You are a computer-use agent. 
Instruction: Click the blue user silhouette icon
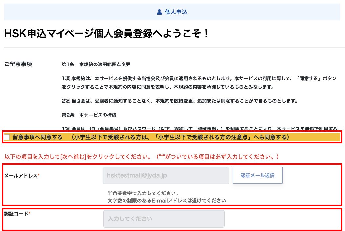pos(159,12)
